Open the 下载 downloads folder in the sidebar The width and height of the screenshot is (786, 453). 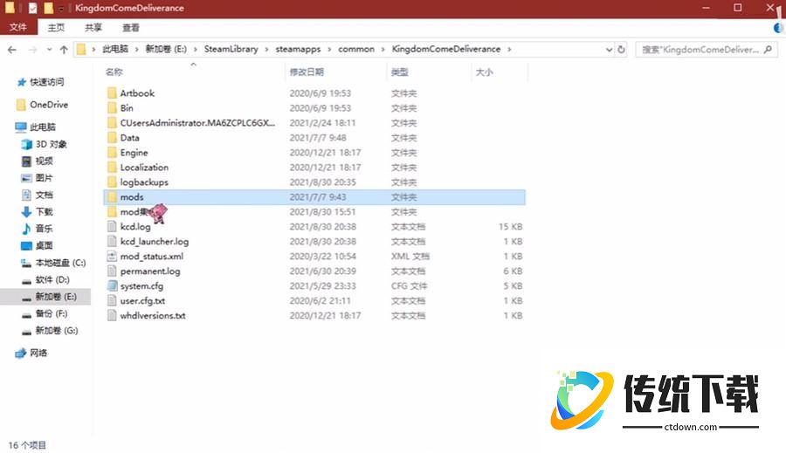(x=44, y=212)
